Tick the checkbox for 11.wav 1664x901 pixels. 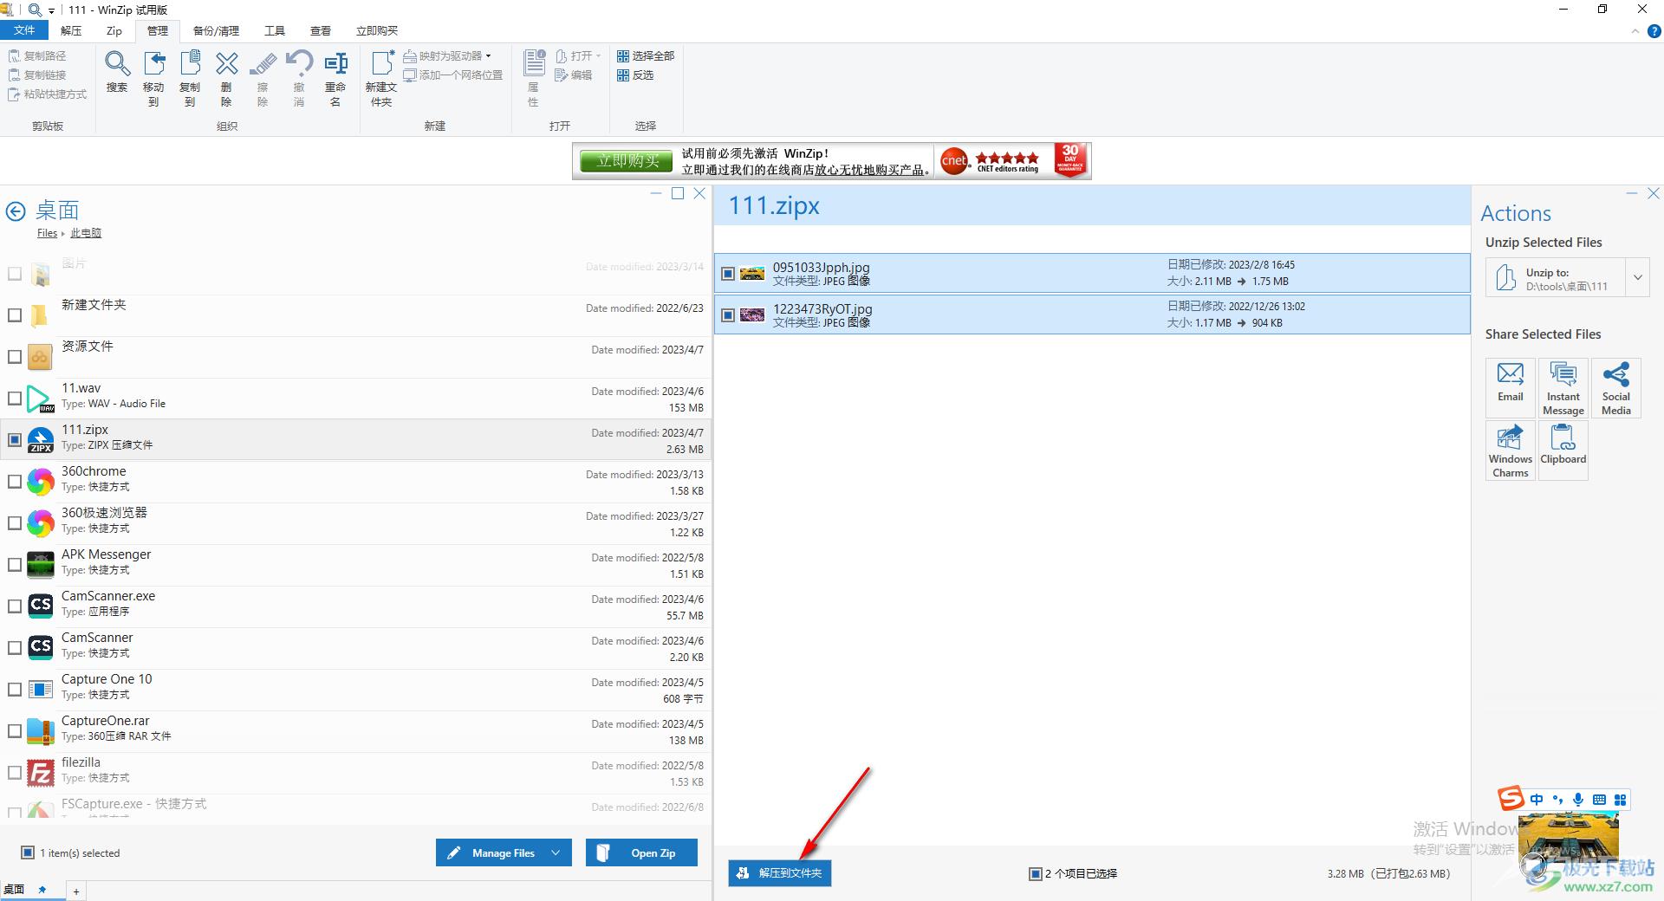click(x=15, y=399)
